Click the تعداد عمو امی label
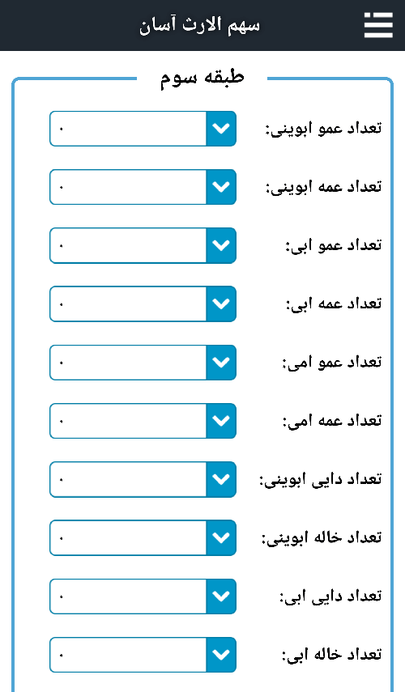The image size is (405, 692). point(331,363)
